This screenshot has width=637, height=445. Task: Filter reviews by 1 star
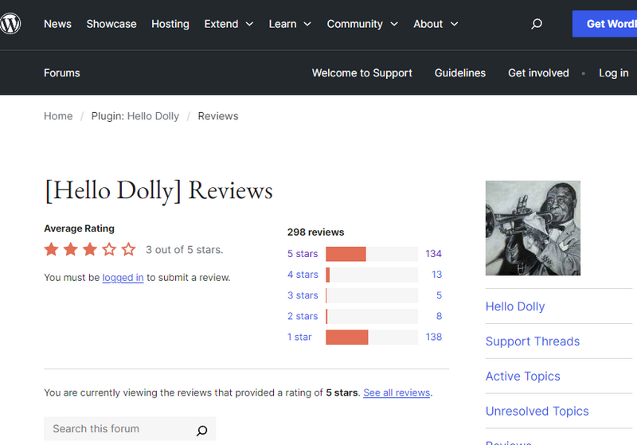(x=299, y=337)
